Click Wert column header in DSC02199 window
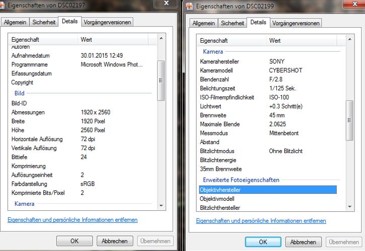This screenshot has height=251, width=365. pyautogui.click(x=302, y=40)
